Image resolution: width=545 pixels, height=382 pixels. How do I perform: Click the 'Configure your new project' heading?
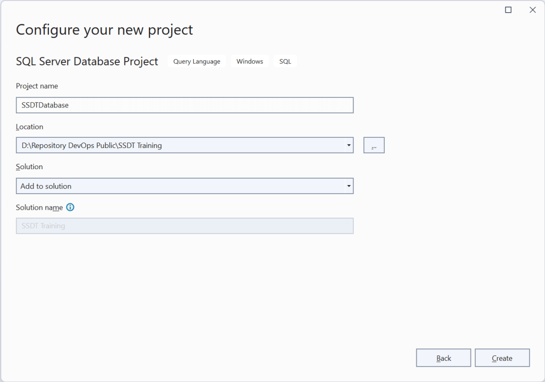tap(104, 30)
